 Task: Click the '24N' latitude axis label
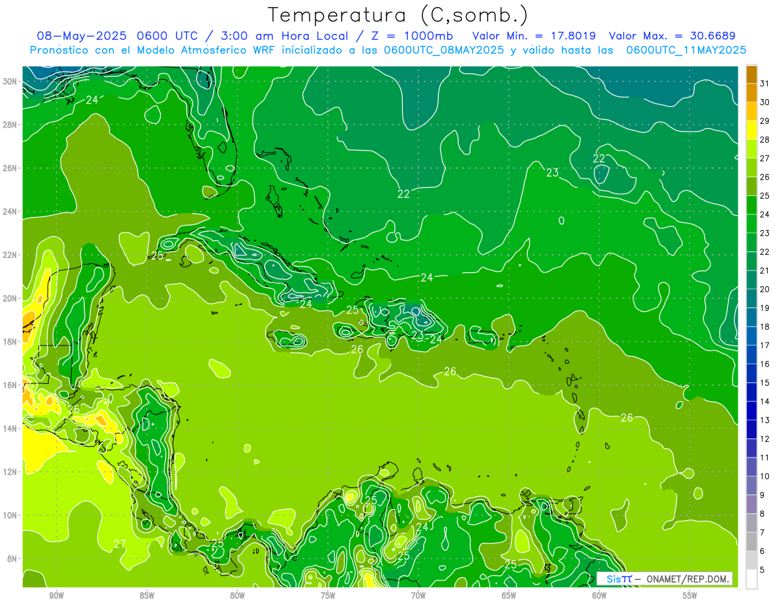point(10,212)
